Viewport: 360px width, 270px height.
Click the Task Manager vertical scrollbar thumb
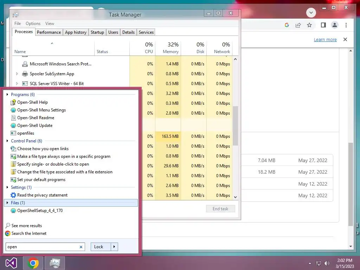pos(235,126)
